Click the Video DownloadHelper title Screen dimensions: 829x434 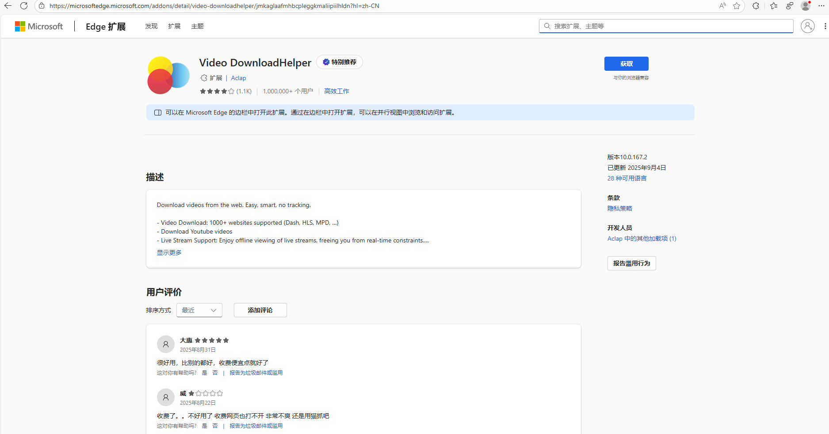[x=255, y=63]
